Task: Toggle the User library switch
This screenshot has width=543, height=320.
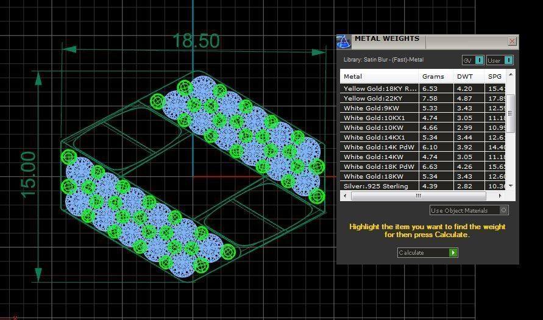Action: point(500,60)
